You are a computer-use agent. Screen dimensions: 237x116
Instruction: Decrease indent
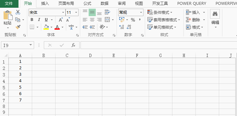[x=85, y=27]
